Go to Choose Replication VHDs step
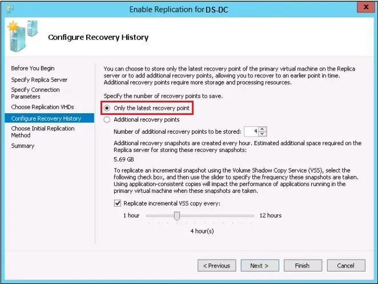 click(43, 107)
